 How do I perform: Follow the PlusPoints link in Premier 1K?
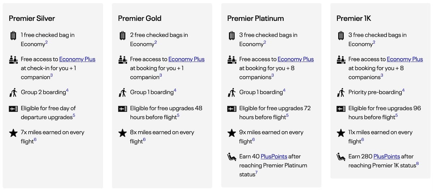tap(386, 156)
